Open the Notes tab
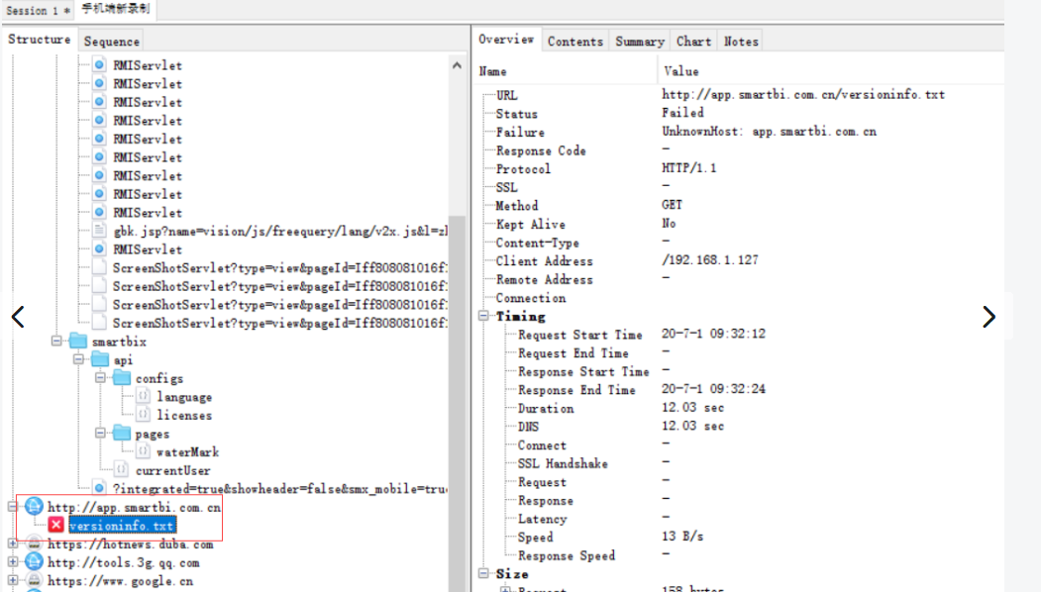 [x=740, y=42]
